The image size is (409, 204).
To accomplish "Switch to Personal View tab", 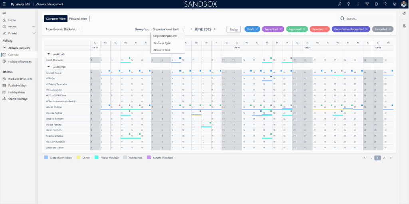I will pyautogui.click(x=78, y=18).
